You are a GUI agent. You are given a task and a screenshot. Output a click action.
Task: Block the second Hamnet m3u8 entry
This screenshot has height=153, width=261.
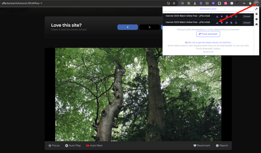pyautogui.click(x=236, y=23)
